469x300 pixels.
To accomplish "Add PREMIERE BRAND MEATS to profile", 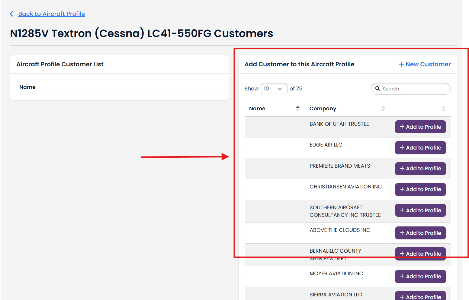I will 420,169.
